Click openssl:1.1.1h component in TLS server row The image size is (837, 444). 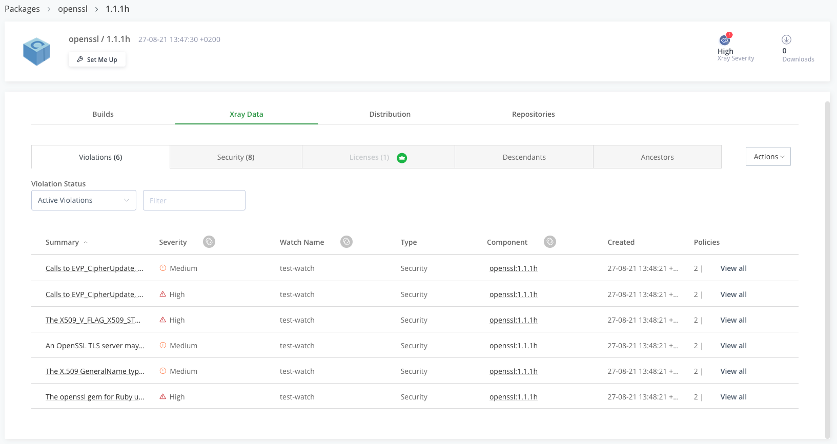[514, 346]
